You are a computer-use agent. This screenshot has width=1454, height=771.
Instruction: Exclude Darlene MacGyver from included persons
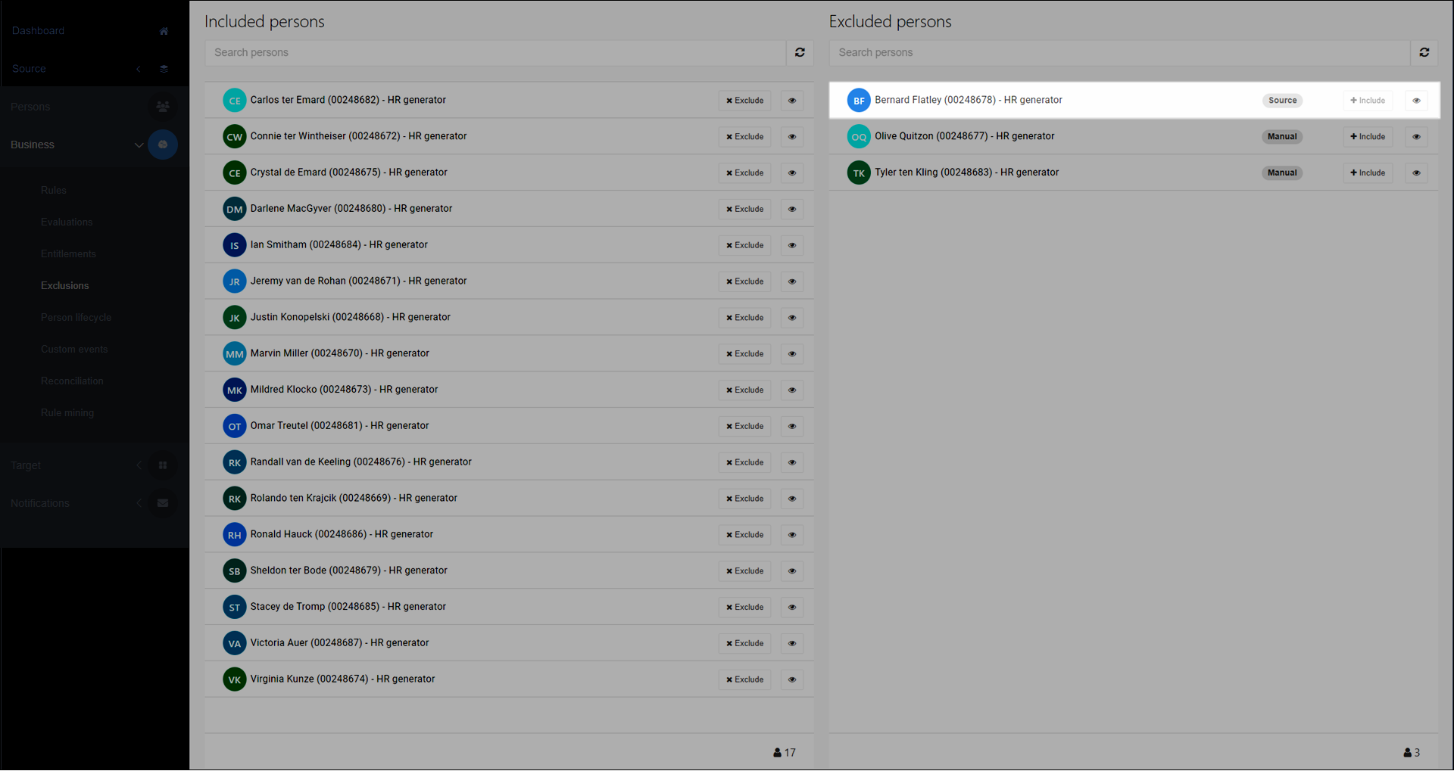(744, 209)
